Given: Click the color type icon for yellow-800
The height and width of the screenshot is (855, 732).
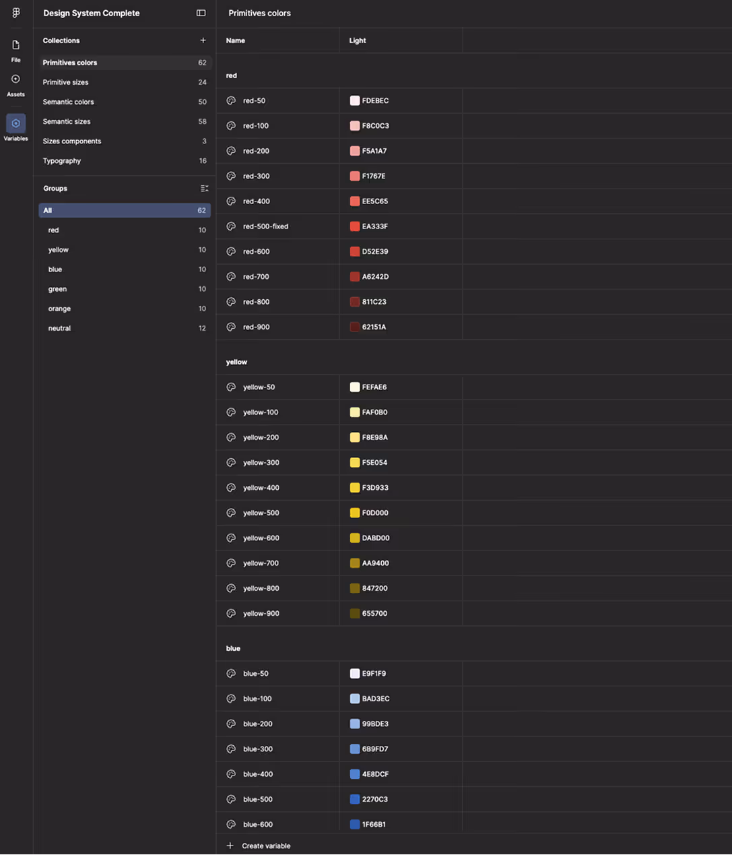Looking at the screenshot, I should point(231,588).
